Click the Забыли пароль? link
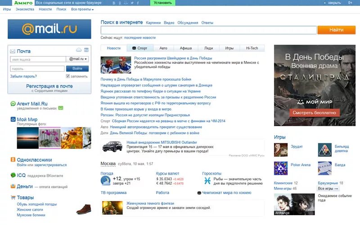 click(23, 76)
